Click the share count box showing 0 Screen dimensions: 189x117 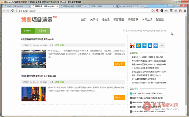tap(162, 46)
